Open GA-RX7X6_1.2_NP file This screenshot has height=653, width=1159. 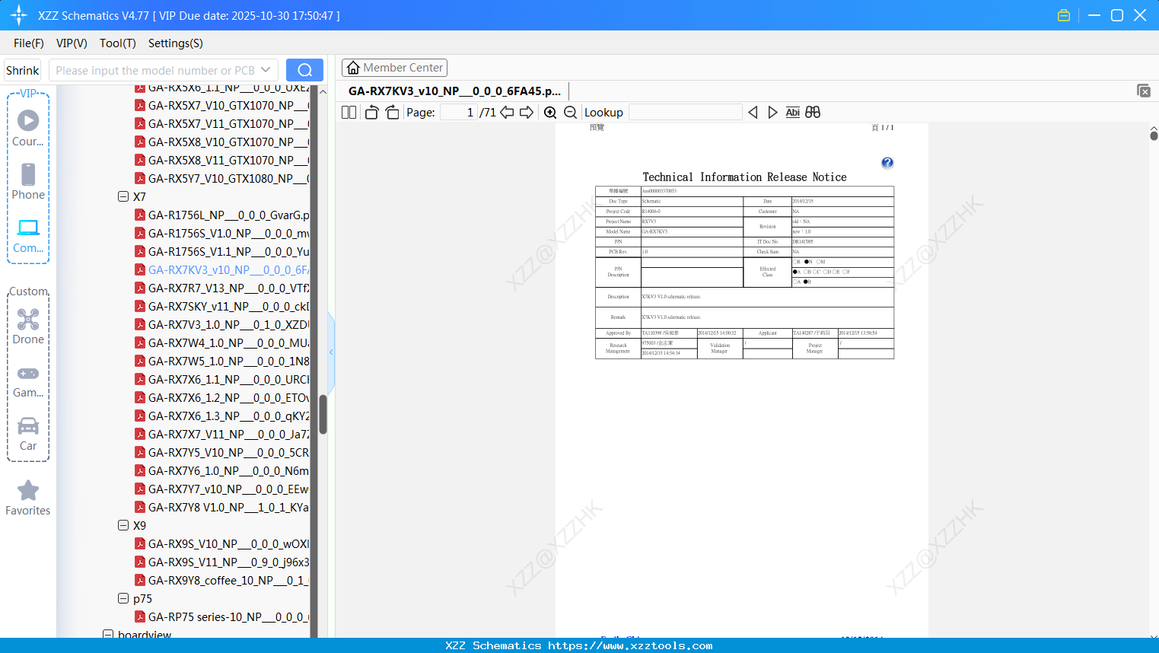click(x=222, y=397)
